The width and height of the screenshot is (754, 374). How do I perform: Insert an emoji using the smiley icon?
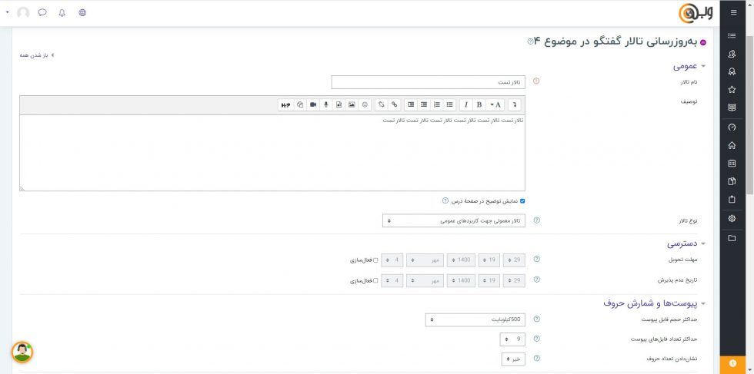point(365,104)
